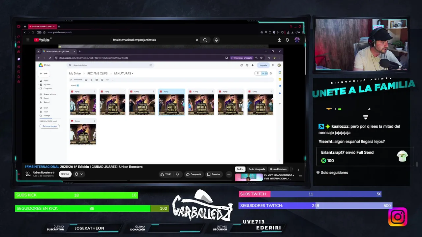This screenshot has width=422, height=237.
Task: Open new tab in Opera browser
Action: point(59,26)
